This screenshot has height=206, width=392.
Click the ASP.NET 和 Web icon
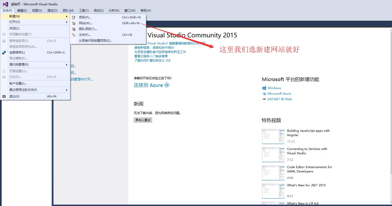pyautogui.click(x=264, y=99)
